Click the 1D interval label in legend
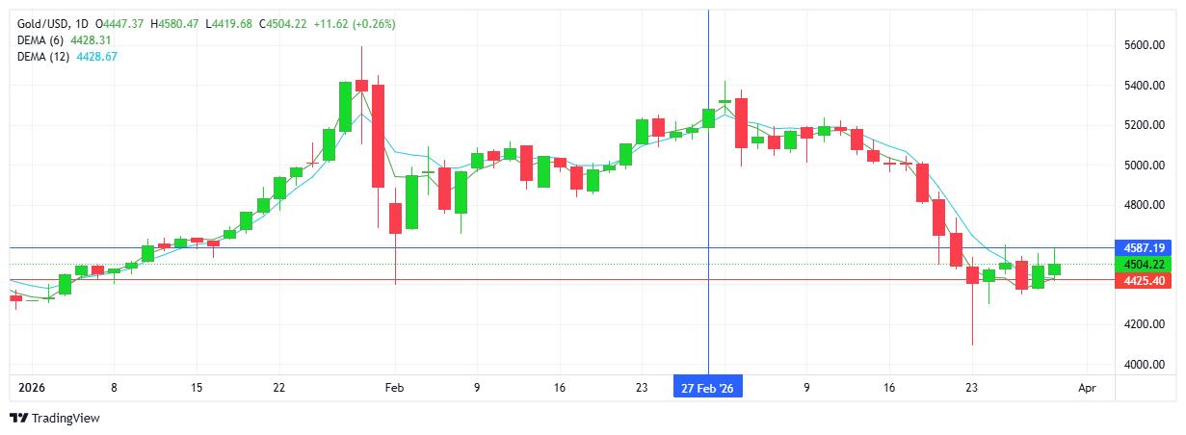1186x435 pixels. [81, 23]
